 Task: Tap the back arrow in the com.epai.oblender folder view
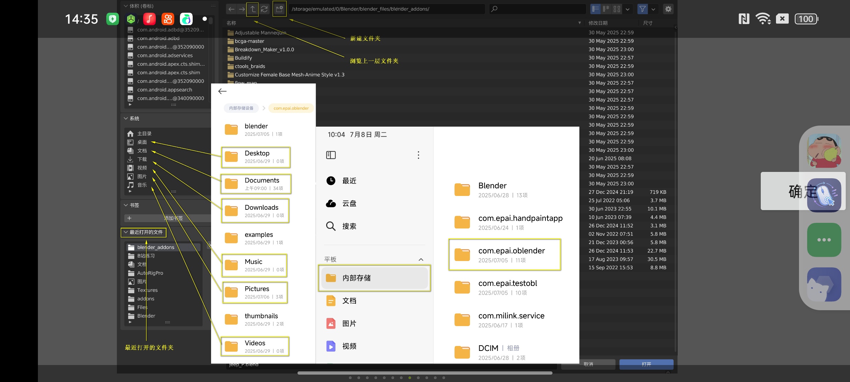click(222, 91)
